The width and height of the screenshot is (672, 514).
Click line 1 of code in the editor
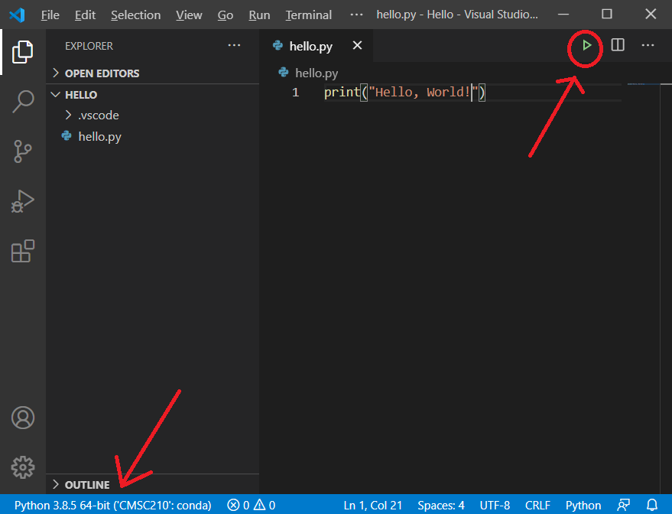point(404,93)
